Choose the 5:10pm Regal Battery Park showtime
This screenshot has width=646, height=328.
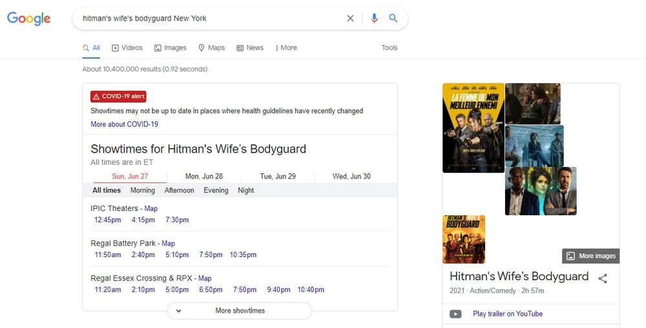pos(177,255)
